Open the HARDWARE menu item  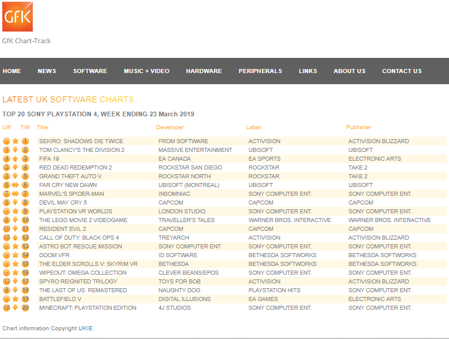(x=204, y=71)
